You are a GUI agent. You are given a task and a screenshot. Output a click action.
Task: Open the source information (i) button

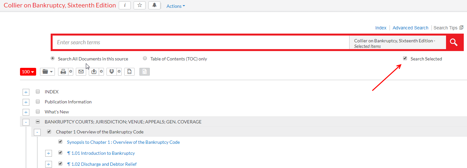(125, 5)
